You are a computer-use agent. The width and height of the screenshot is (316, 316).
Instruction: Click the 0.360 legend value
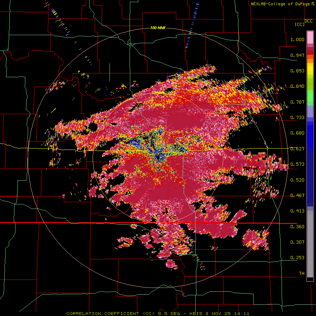tap(297, 227)
